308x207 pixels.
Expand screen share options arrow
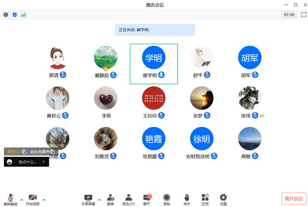coord(99,200)
